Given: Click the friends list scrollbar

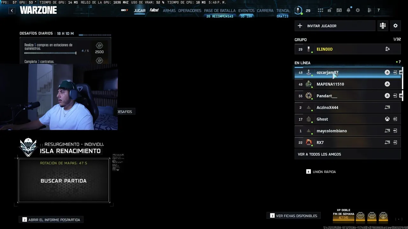Looking at the screenshot, I should tap(402, 84).
